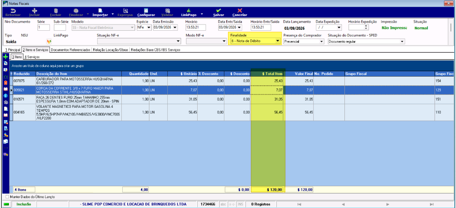This screenshot has height=208, width=456.
Task: Click the red delete sidebar icon
Action: click(x=5, y=83)
